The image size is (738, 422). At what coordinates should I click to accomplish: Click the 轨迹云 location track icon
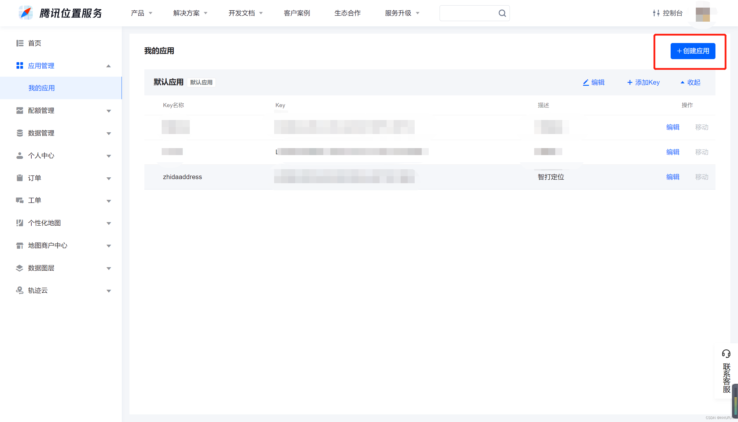20,290
